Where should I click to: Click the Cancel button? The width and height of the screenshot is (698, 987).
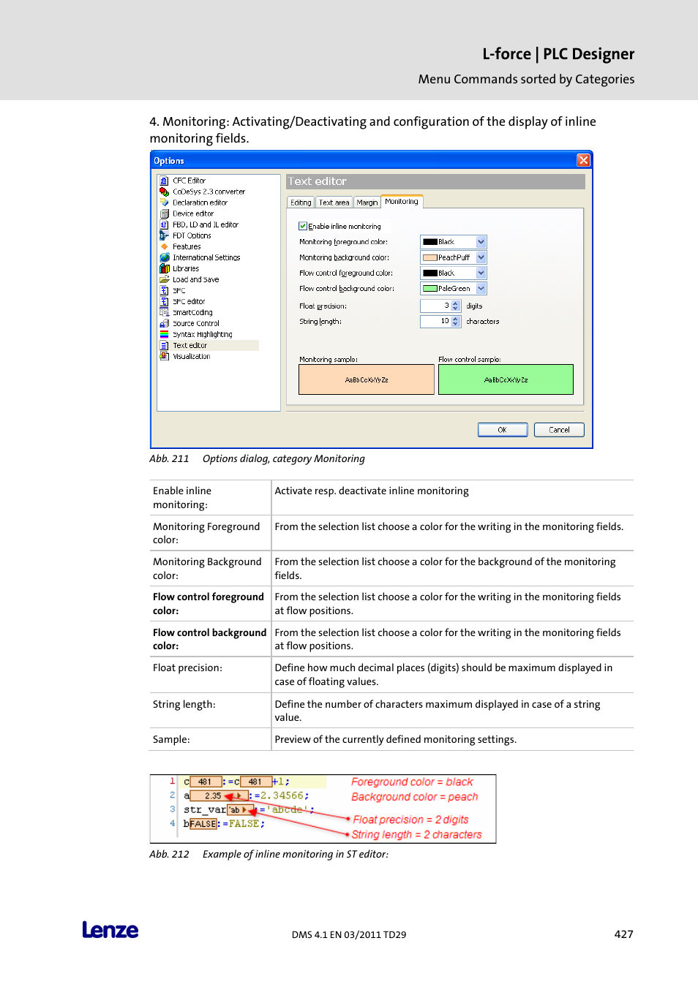point(559,430)
